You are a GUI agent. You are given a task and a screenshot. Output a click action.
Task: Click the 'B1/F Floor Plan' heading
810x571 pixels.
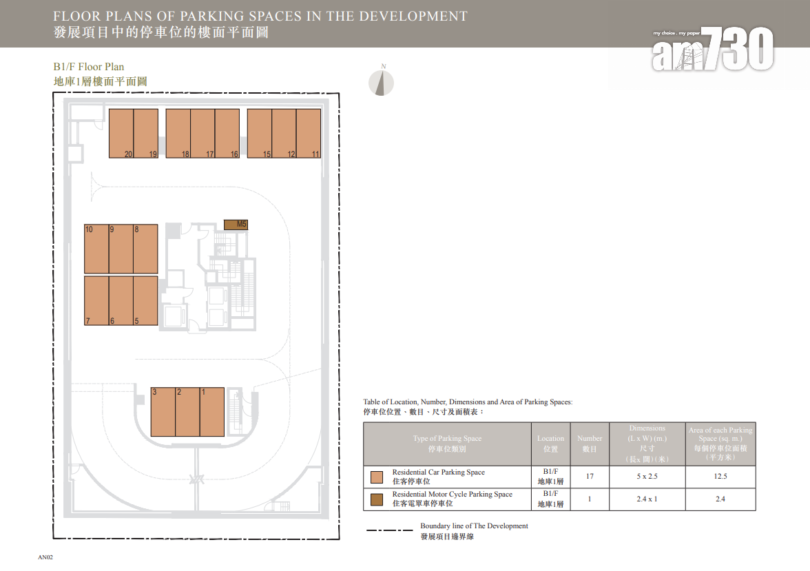click(x=89, y=67)
